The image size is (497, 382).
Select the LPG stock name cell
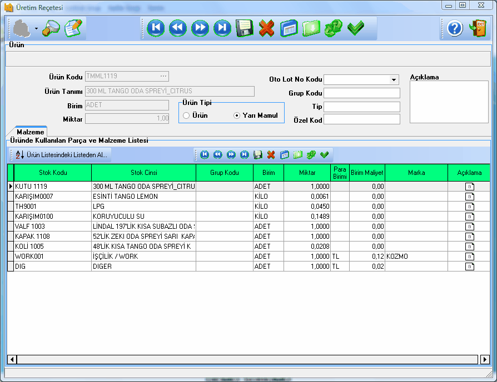[x=143, y=207]
